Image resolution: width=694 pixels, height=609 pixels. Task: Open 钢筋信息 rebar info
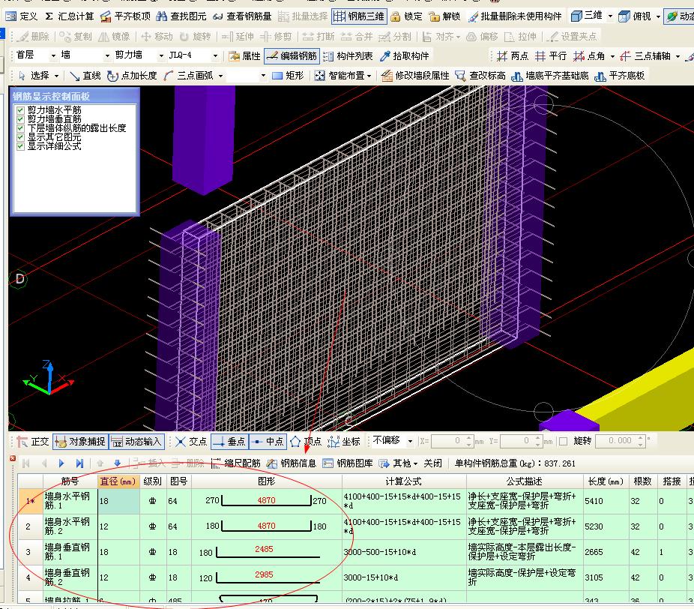pyautogui.click(x=292, y=463)
